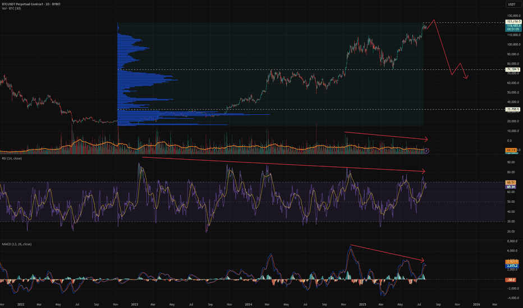
Task: Click the lightning bolt icon in volume pane
Action: pos(426,151)
